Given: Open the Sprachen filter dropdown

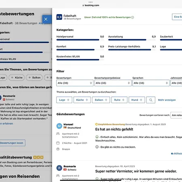Looking at the screenshot, I should [151, 83].
